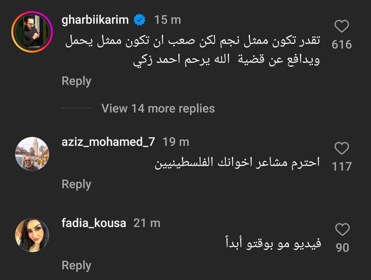
Task: View the 616 likes on gharbiikarim's comment
Action: point(342,44)
